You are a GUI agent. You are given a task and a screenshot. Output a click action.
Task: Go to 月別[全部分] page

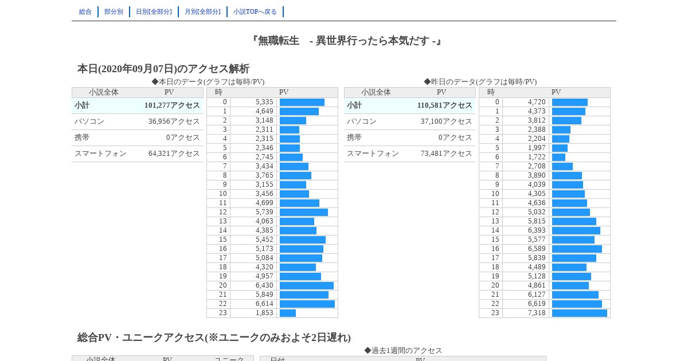202,11
